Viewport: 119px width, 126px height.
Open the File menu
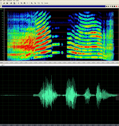(x=1, y=1)
